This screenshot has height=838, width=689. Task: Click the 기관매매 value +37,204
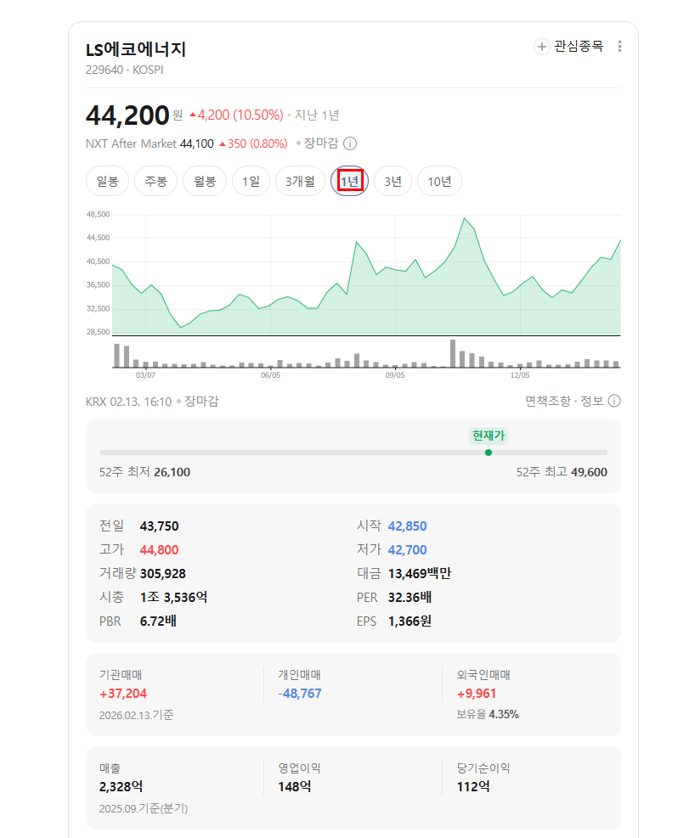pyautogui.click(x=123, y=694)
